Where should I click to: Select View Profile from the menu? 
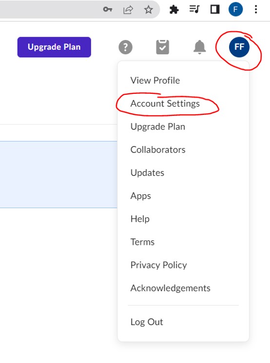pyautogui.click(x=155, y=80)
